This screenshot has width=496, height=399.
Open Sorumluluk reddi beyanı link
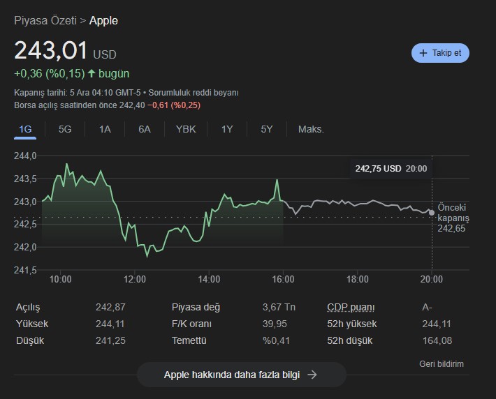194,93
